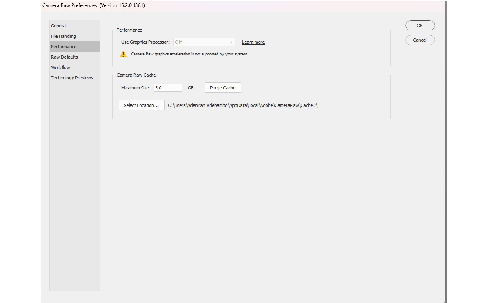480x303 pixels.
Task: Click the Camera Raw Cache group header
Action: 137,75
